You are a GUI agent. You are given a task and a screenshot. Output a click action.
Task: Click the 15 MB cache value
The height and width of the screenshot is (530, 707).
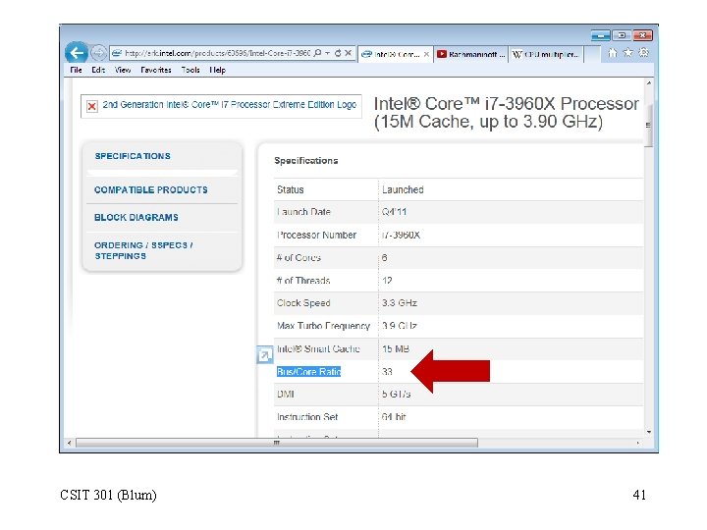click(x=396, y=348)
